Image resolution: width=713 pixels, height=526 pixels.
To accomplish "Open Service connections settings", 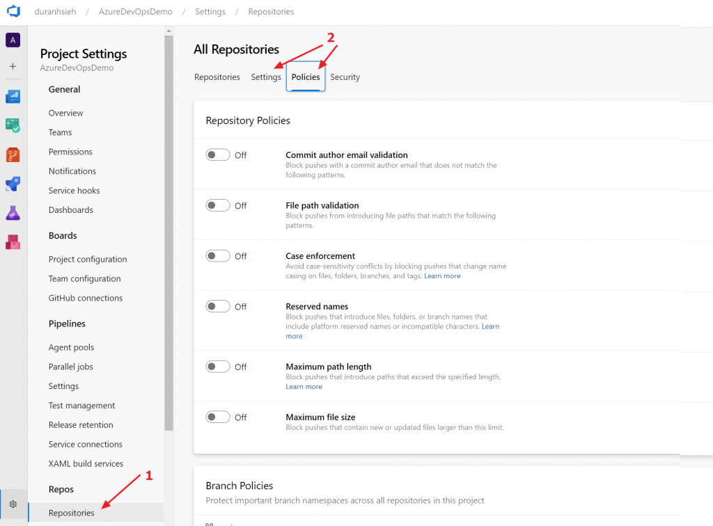I will click(x=86, y=444).
